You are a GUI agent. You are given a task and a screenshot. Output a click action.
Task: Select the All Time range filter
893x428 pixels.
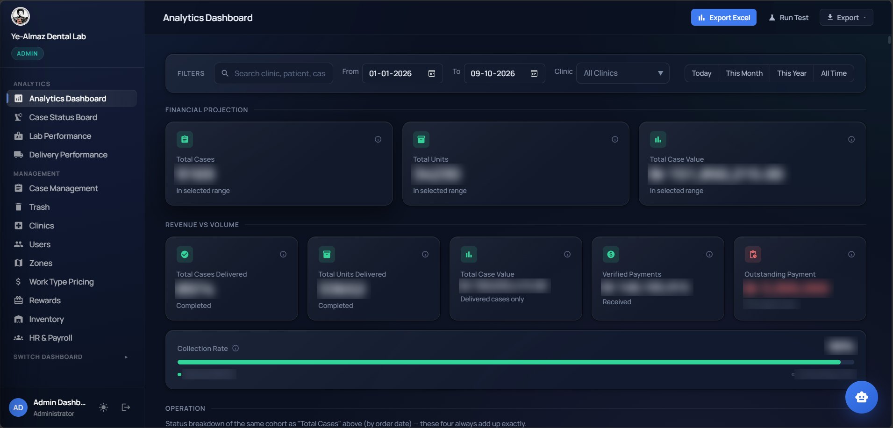click(x=834, y=73)
